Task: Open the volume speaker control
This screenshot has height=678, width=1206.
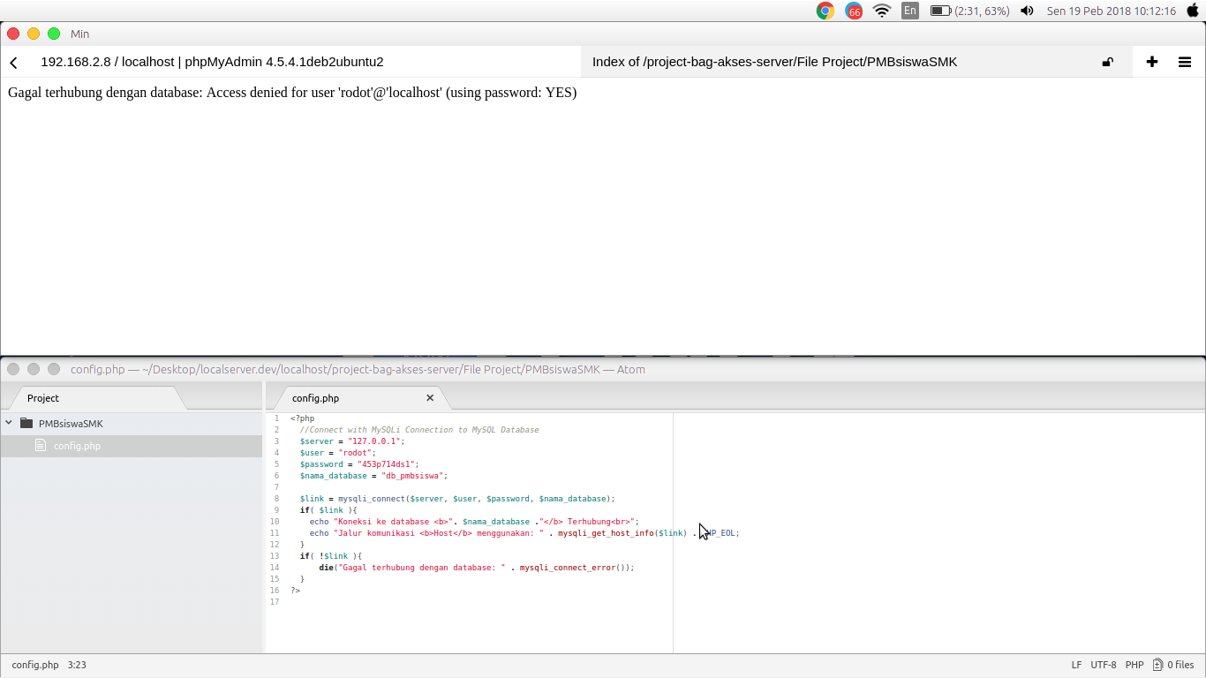Action: [x=1027, y=11]
